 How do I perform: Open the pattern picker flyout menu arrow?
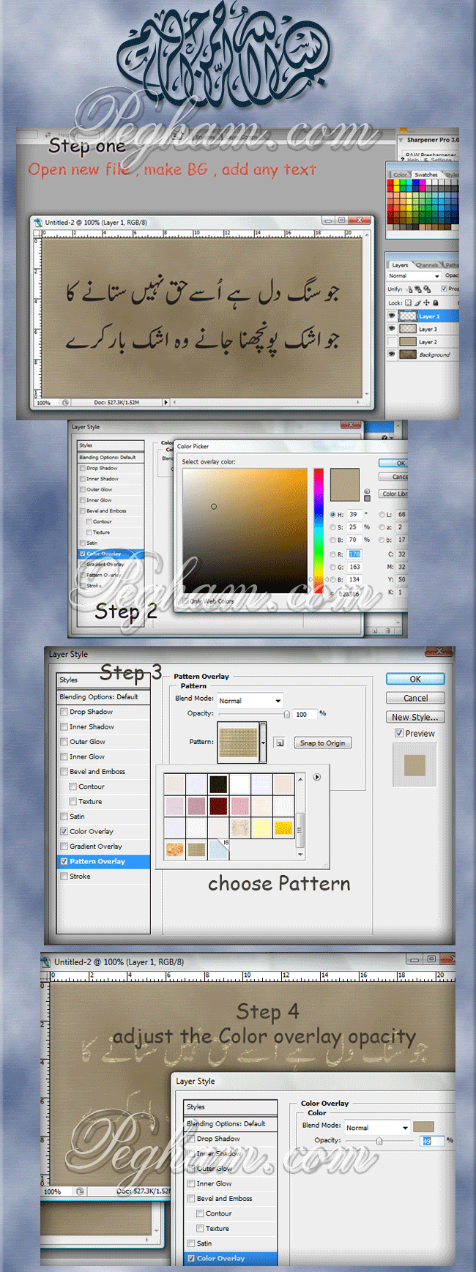point(317,777)
